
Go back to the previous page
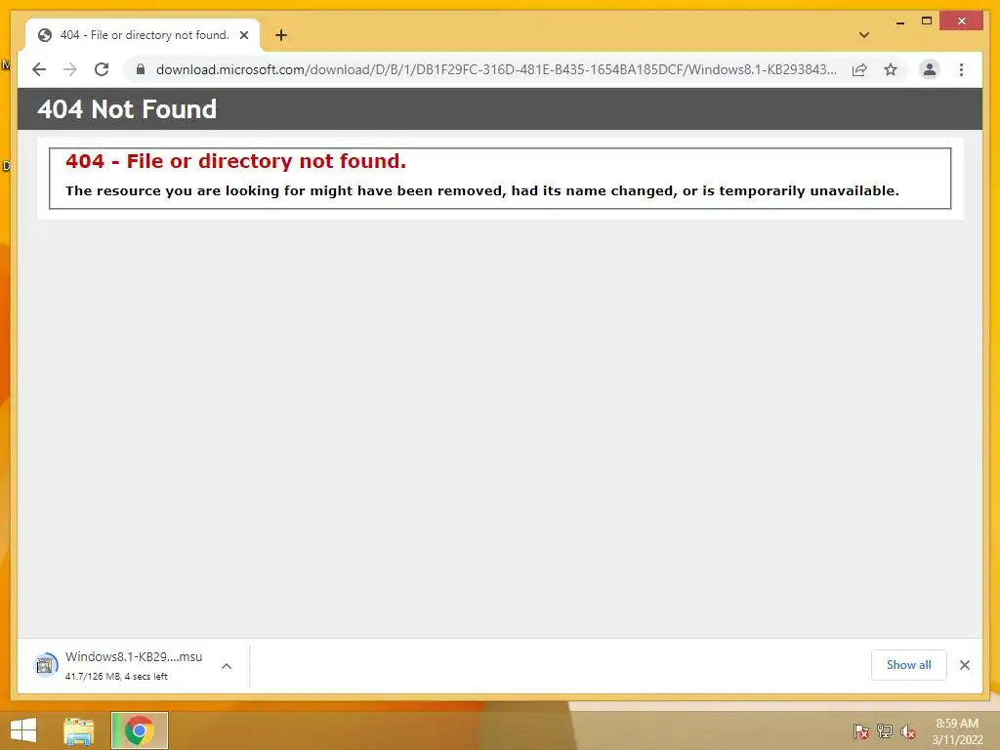39,69
